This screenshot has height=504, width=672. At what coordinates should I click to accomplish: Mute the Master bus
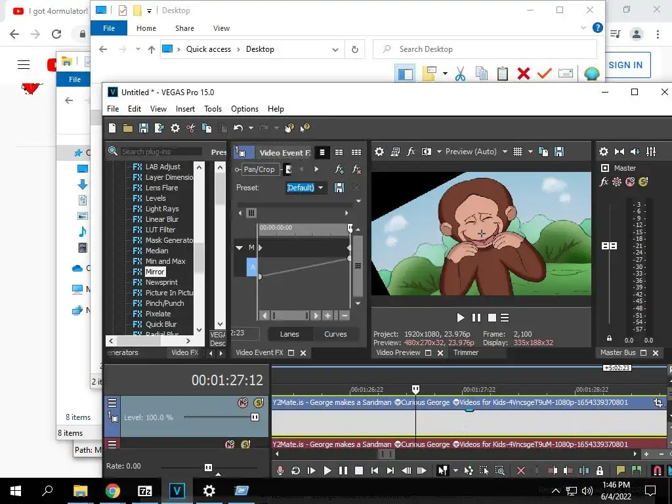tap(630, 182)
